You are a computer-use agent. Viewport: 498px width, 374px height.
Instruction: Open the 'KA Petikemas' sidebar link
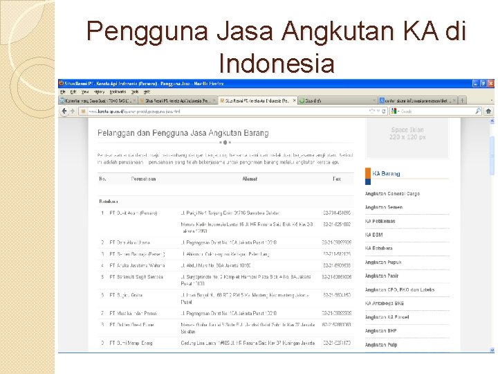coord(380,221)
